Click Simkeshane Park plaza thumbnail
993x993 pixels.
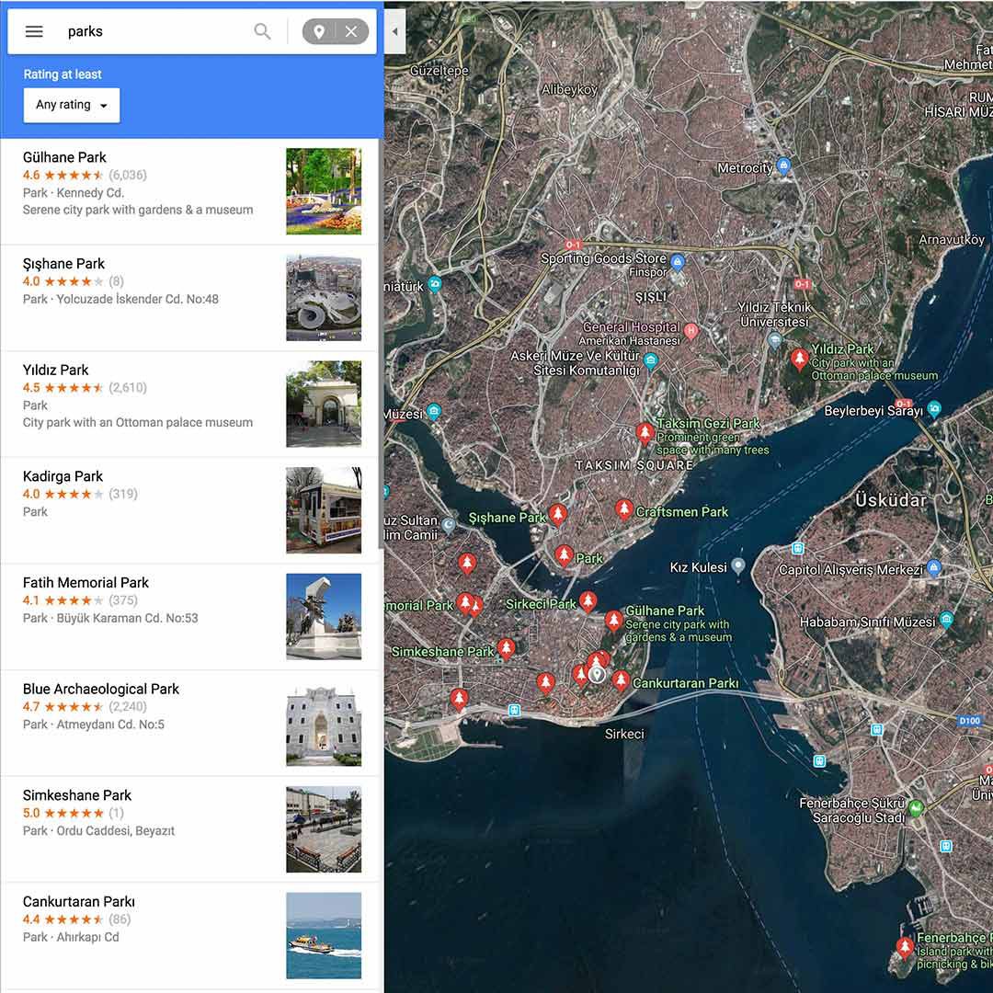coord(324,829)
